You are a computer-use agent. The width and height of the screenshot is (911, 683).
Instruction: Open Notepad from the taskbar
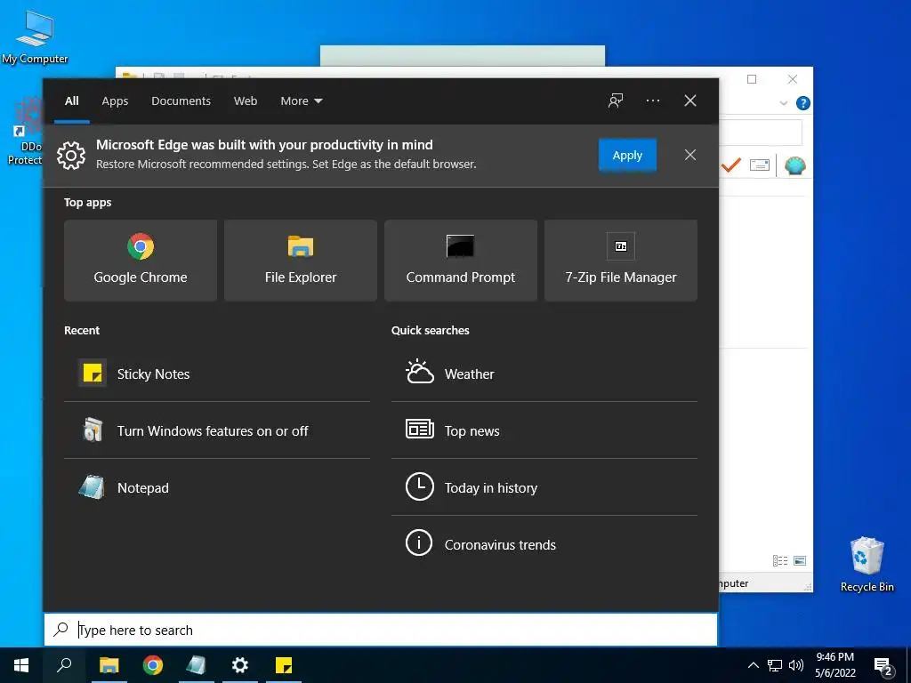click(x=197, y=665)
